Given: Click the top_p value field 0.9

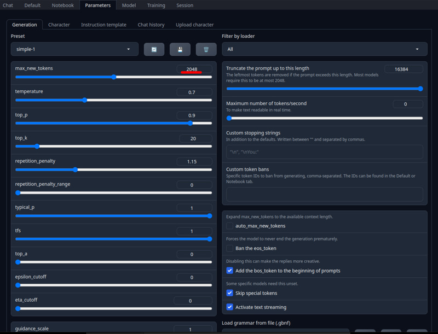Looking at the screenshot, I should tap(194, 115).
